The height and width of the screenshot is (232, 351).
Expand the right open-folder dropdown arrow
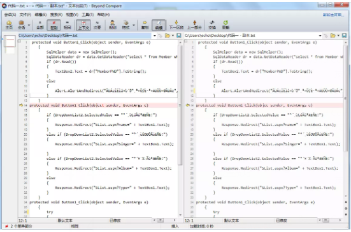[x=338, y=36]
